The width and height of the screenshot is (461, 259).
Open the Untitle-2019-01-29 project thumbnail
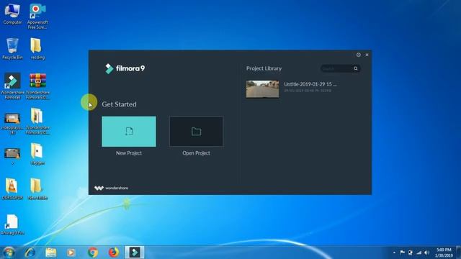coord(262,89)
